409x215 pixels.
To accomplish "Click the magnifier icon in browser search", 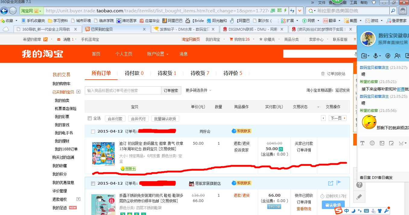I will click(x=393, y=11).
